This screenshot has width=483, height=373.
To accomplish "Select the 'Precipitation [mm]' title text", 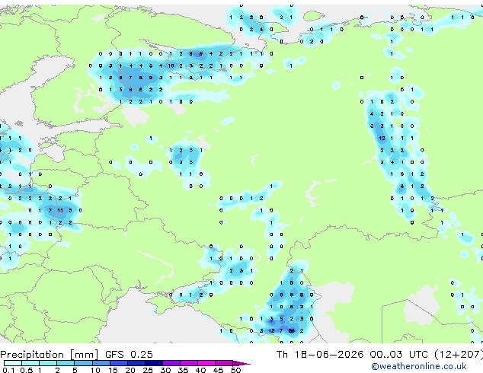I will [50, 355].
